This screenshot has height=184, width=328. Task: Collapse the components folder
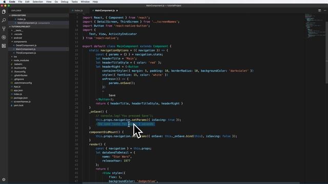(20, 42)
